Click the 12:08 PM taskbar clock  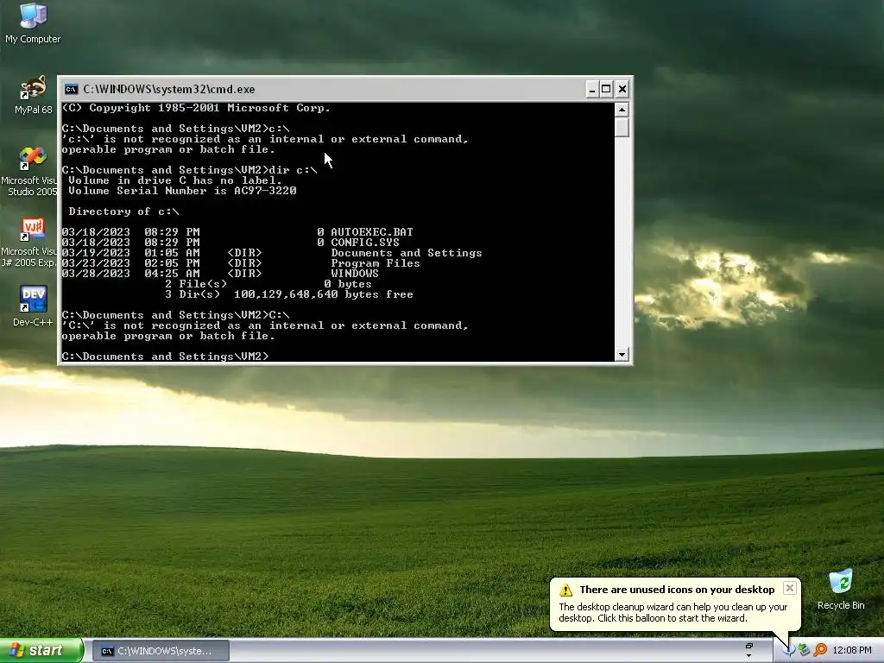(x=852, y=650)
